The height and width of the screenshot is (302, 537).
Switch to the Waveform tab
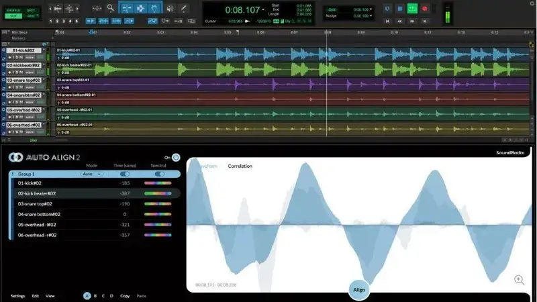pyautogui.click(x=208, y=166)
